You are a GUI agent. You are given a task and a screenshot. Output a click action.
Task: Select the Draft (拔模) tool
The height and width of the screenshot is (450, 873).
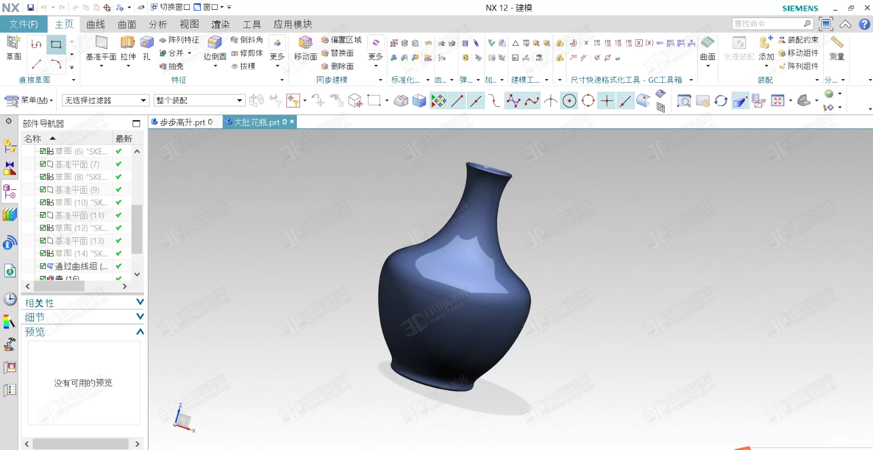(243, 66)
